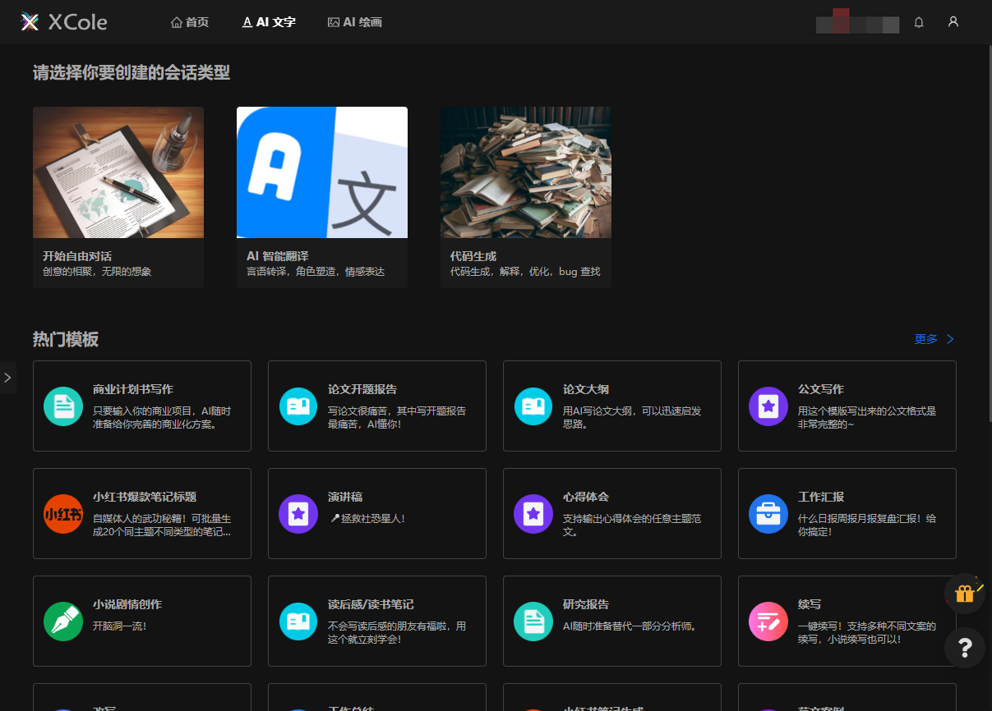This screenshot has height=711, width=992.
Task: Select the 小红书 icon on 爆款笔记标题 card
Action: pos(63,514)
